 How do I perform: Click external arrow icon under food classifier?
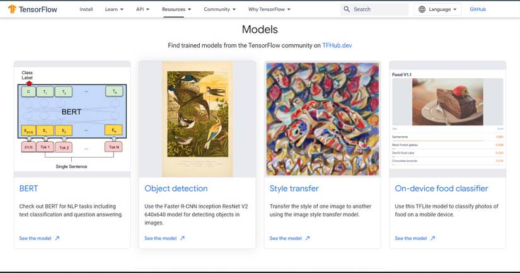point(433,238)
